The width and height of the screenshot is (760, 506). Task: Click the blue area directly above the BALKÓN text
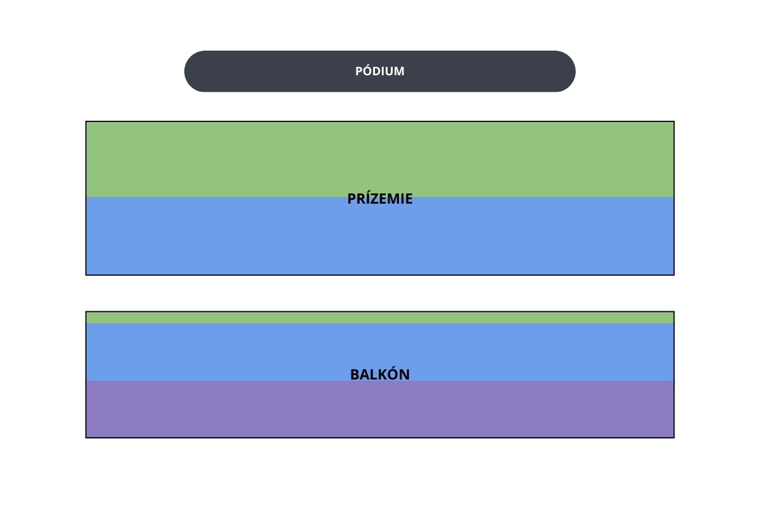380,345
